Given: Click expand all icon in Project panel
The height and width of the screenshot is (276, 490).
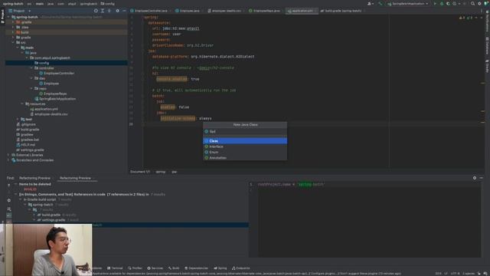Looking at the screenshot, I should point(103,11).
